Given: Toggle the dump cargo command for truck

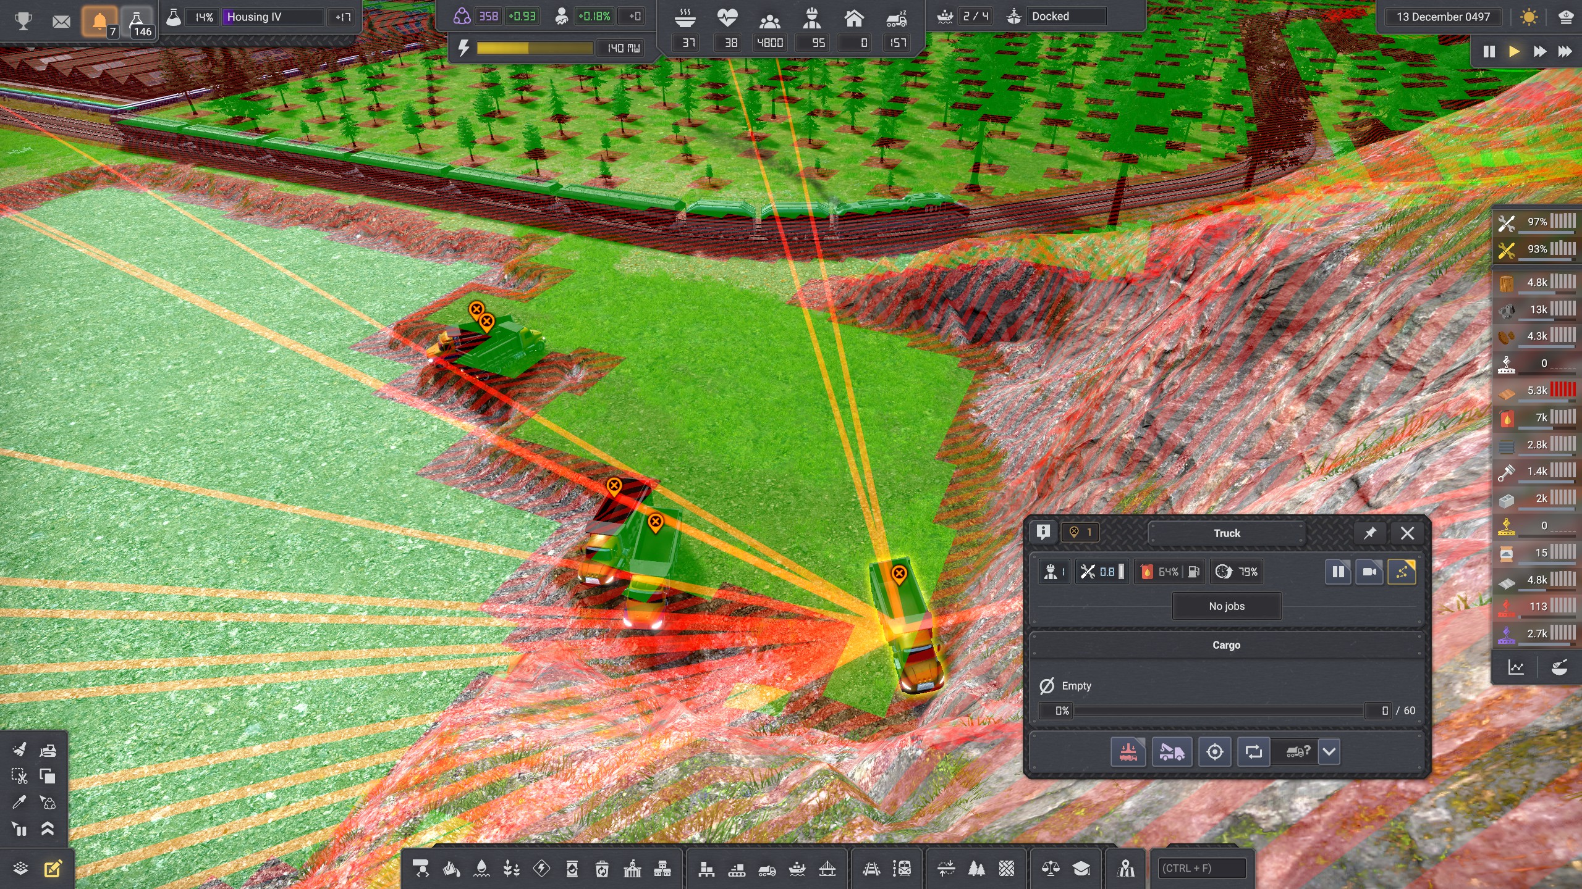Looking at the screenshot, I should (x=1128, y=751).
